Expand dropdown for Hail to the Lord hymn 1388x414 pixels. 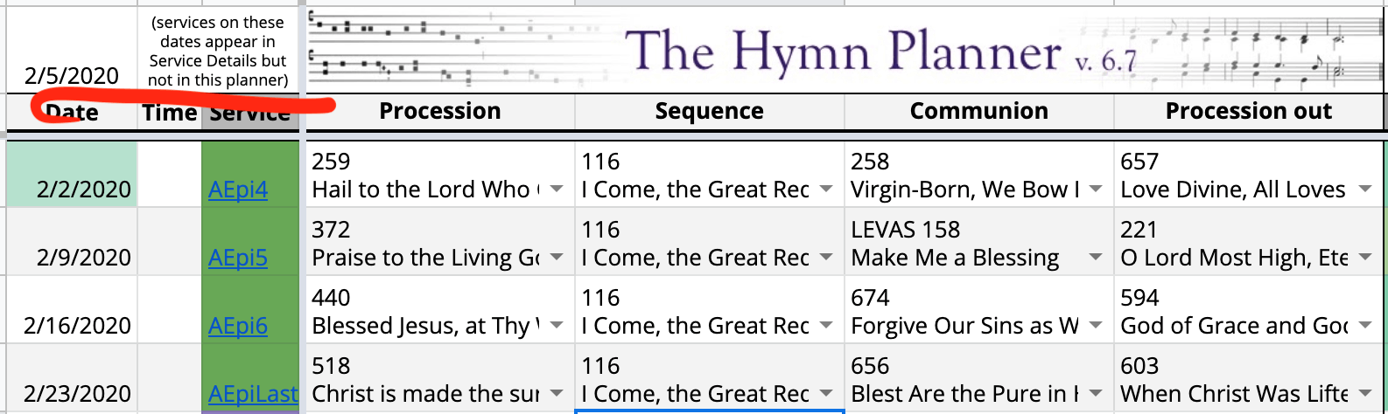click(557, 190)
